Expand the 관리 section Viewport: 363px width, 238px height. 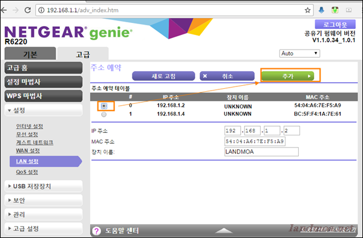[44, 214]
